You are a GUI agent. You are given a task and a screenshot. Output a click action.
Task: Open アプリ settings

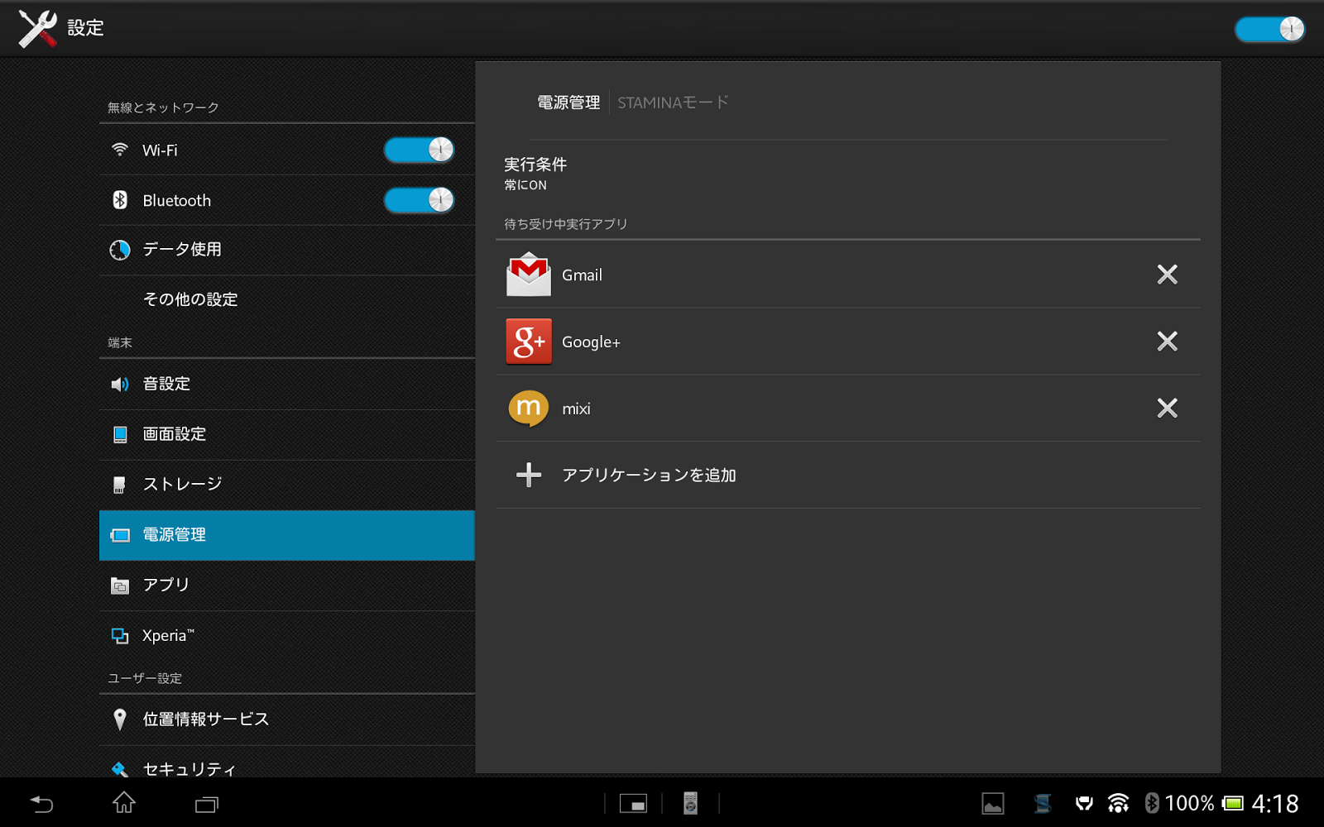[x=286, y=586]
